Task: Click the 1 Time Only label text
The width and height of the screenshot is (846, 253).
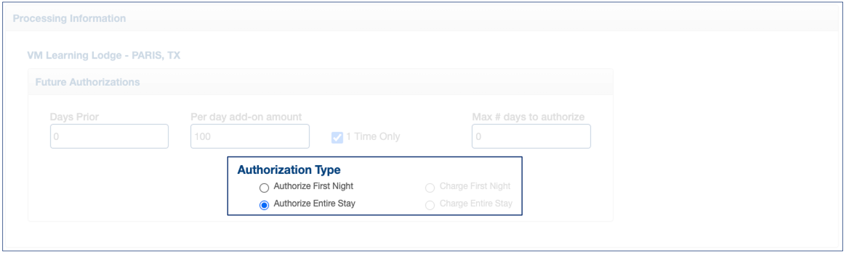Action: (373, 136)
